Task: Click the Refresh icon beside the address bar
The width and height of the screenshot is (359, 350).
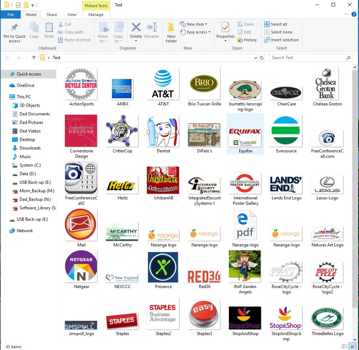Action: coord(262,57)
